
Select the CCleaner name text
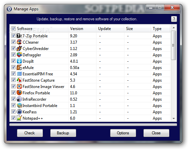[x=31, y=42]
